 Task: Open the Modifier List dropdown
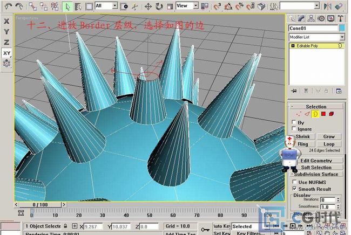(316, 37)
